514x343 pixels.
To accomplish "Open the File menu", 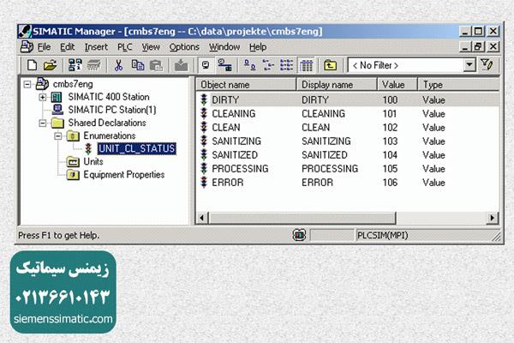I will (x=44, y=47).
